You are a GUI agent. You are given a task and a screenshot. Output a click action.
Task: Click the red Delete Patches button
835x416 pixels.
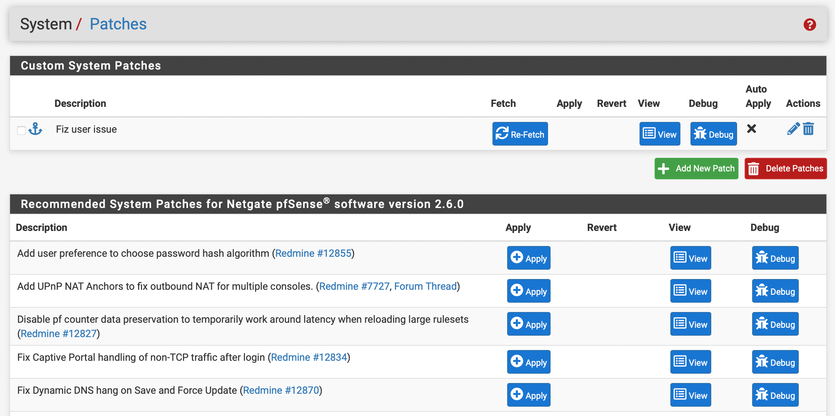786,169
